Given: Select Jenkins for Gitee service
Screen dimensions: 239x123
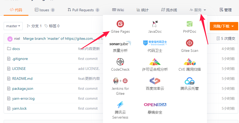Looking at the screenshot, I should coord(120,81).
